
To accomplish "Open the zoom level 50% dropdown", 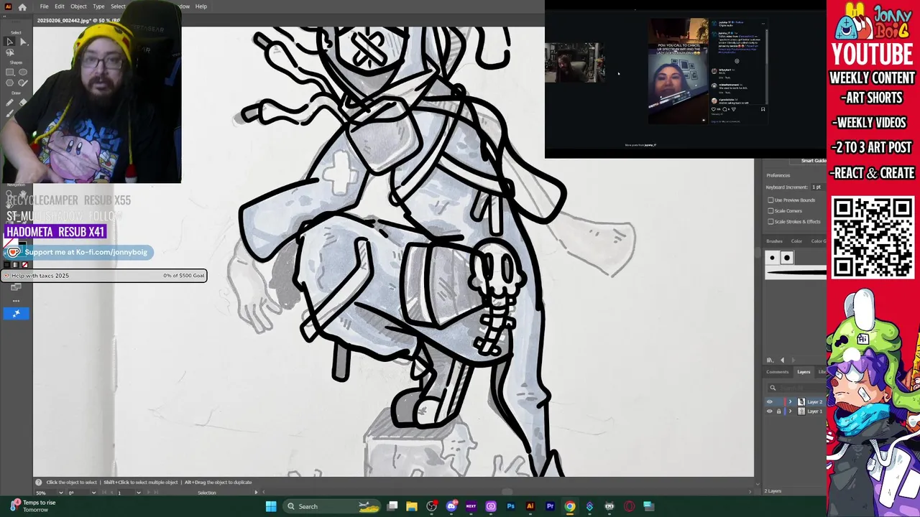I will pos(60,493).
